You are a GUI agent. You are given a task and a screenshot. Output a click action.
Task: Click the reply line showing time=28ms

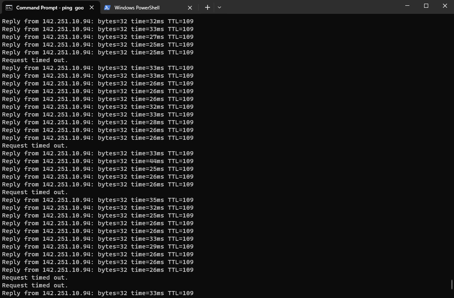click(x=98, y=122)
